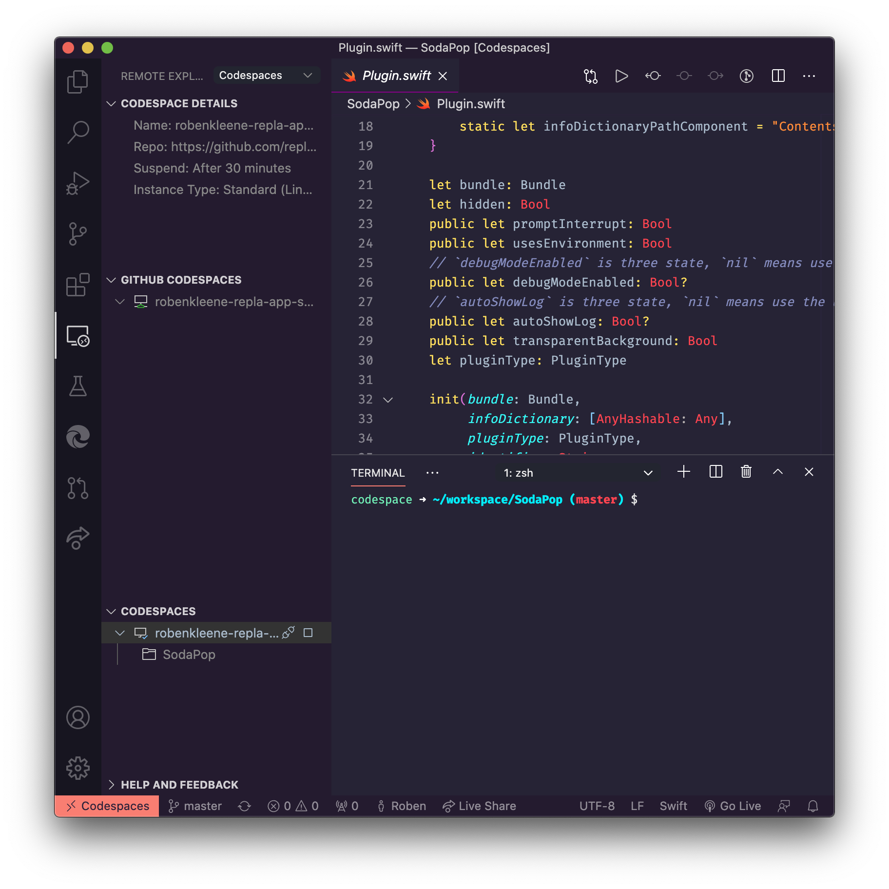
Task: Open a new terminal with the plus icon
Action: click(684, 472)
